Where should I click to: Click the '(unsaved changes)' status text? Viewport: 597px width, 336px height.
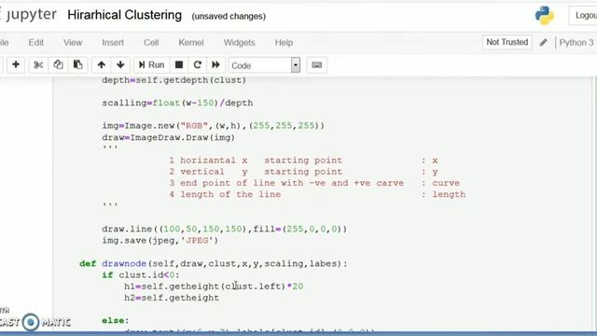tap(229, 17)
